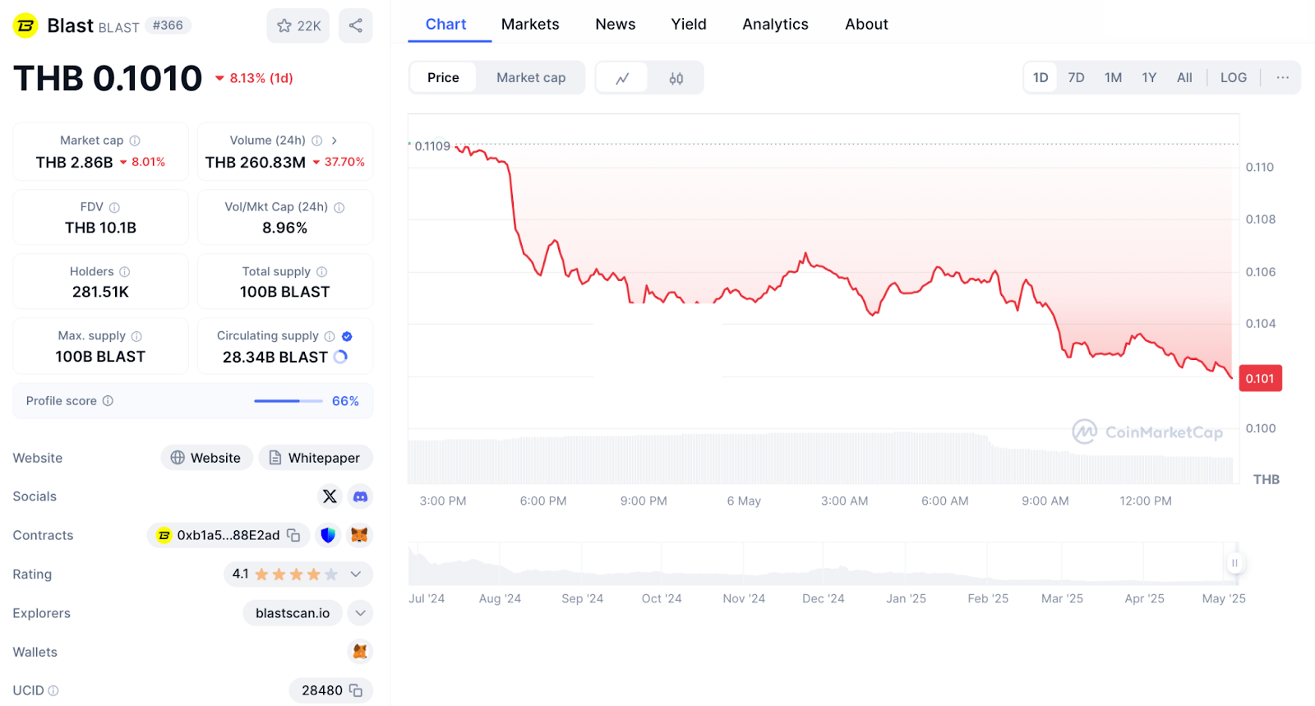Expand the Explorers dropdown chevron
This screenshot has height=706, width=1315.
(x=360, y=613)
